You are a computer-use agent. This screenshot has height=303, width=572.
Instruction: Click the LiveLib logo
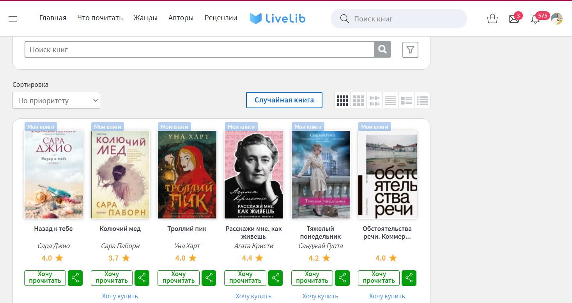tap(278, 18)
